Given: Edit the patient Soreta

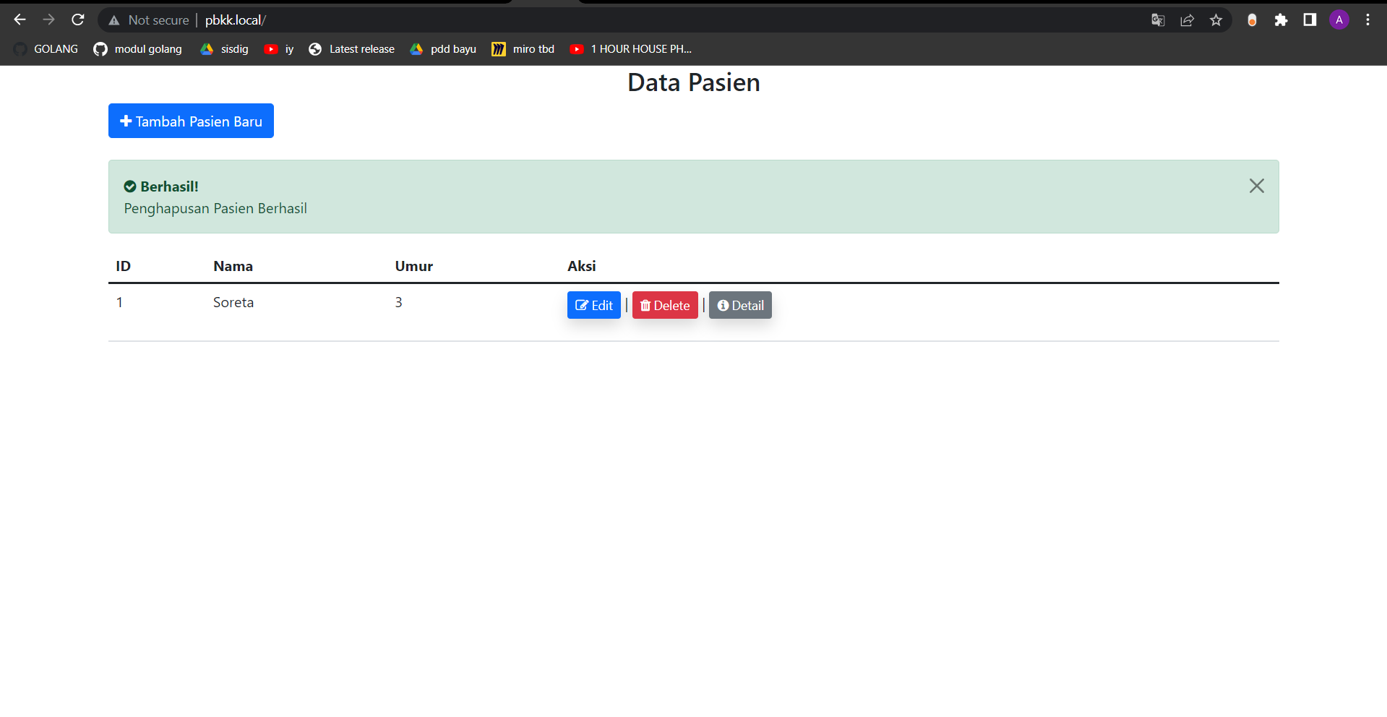Looking at the screenshot, I should [x=593, y=304].
